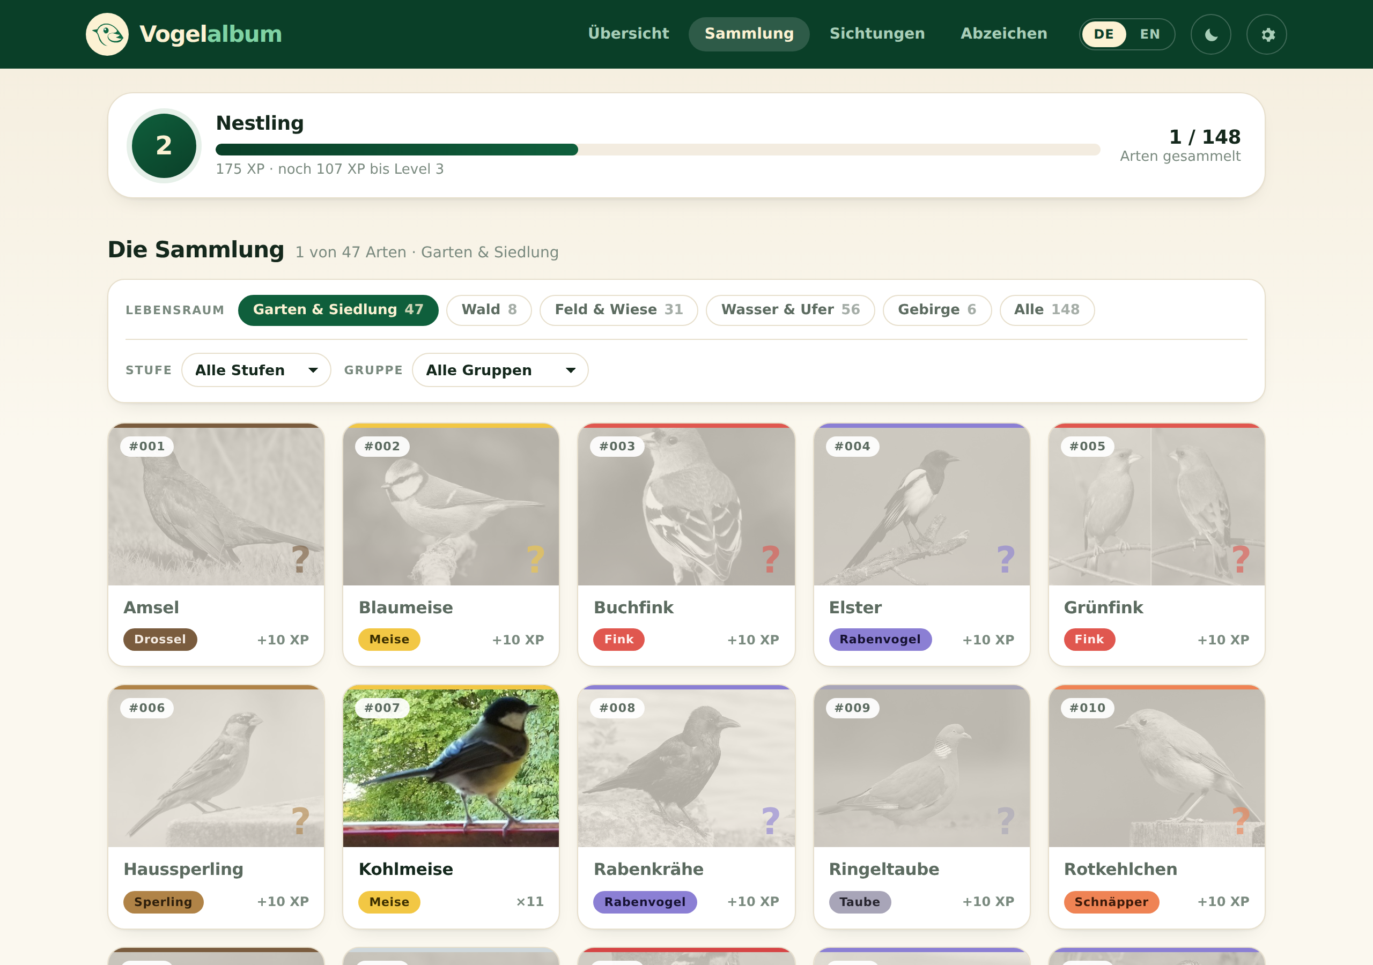Click the Alle Gruppen dropdown arrow
1373x965 pixels.
[571, 370]
